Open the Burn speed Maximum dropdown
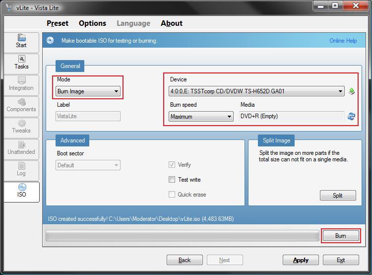The height and width of the screenshot is (275, 372). (201, 116)
